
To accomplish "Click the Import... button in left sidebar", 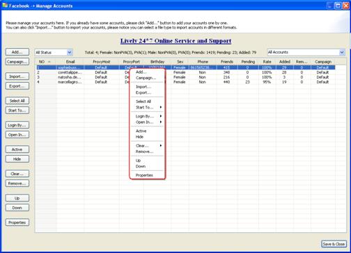I will coord(17,76).
